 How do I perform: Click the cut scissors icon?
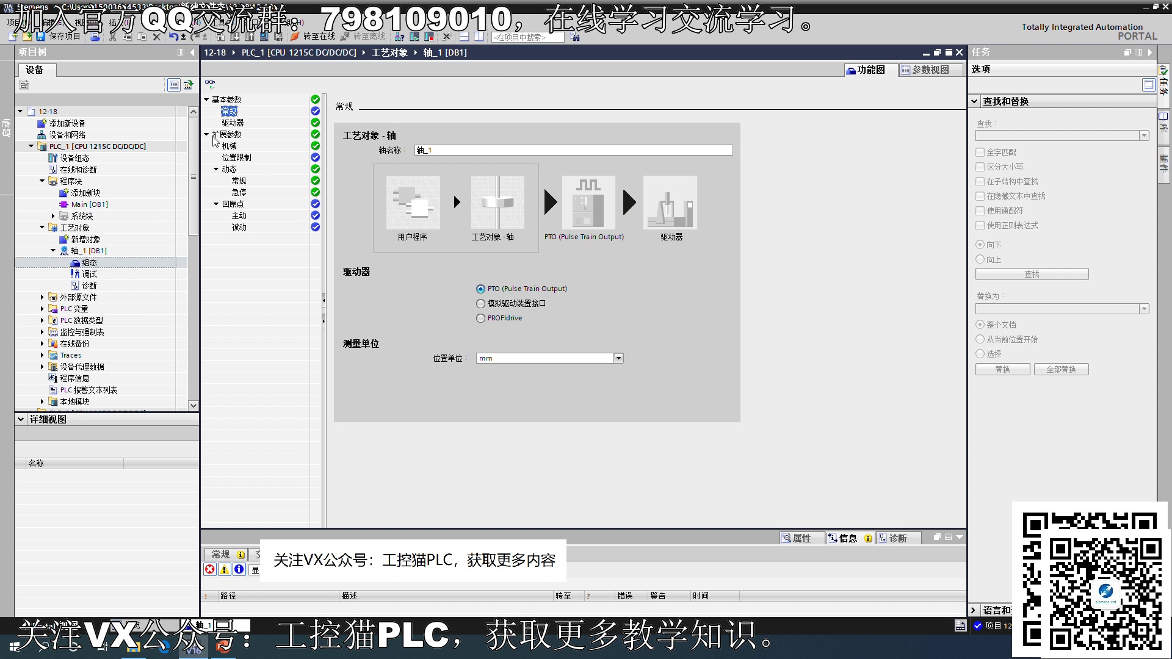click(113, 37)
